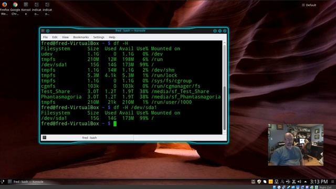This screenshot has height=189, width=336.
Task: Click the VirtualBox USB status icon
Action: 288,187
